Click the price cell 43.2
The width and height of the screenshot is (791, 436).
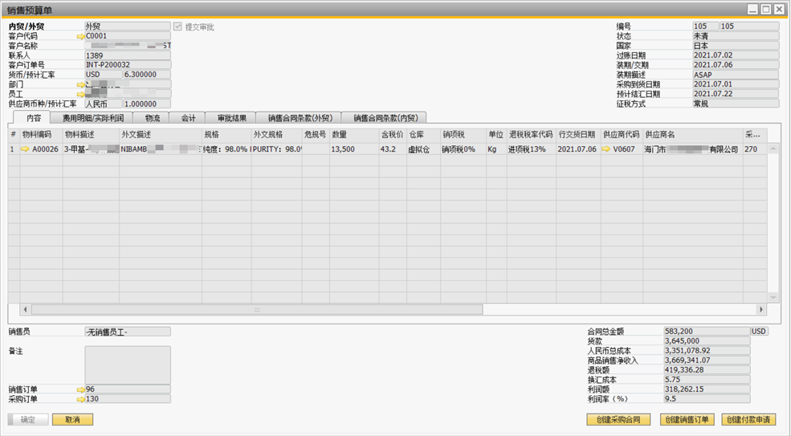tap(393, 149)
